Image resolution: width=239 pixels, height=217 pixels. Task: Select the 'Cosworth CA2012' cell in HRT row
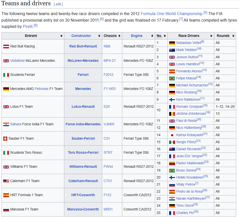(138, 195)
